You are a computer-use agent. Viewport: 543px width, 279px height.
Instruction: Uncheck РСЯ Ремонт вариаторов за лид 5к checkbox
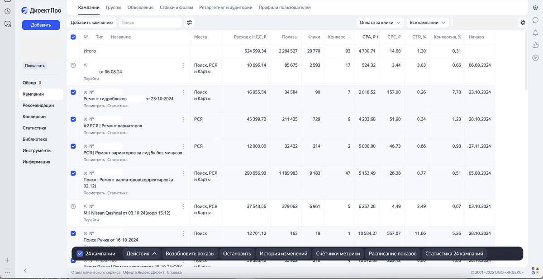(73, 146)
